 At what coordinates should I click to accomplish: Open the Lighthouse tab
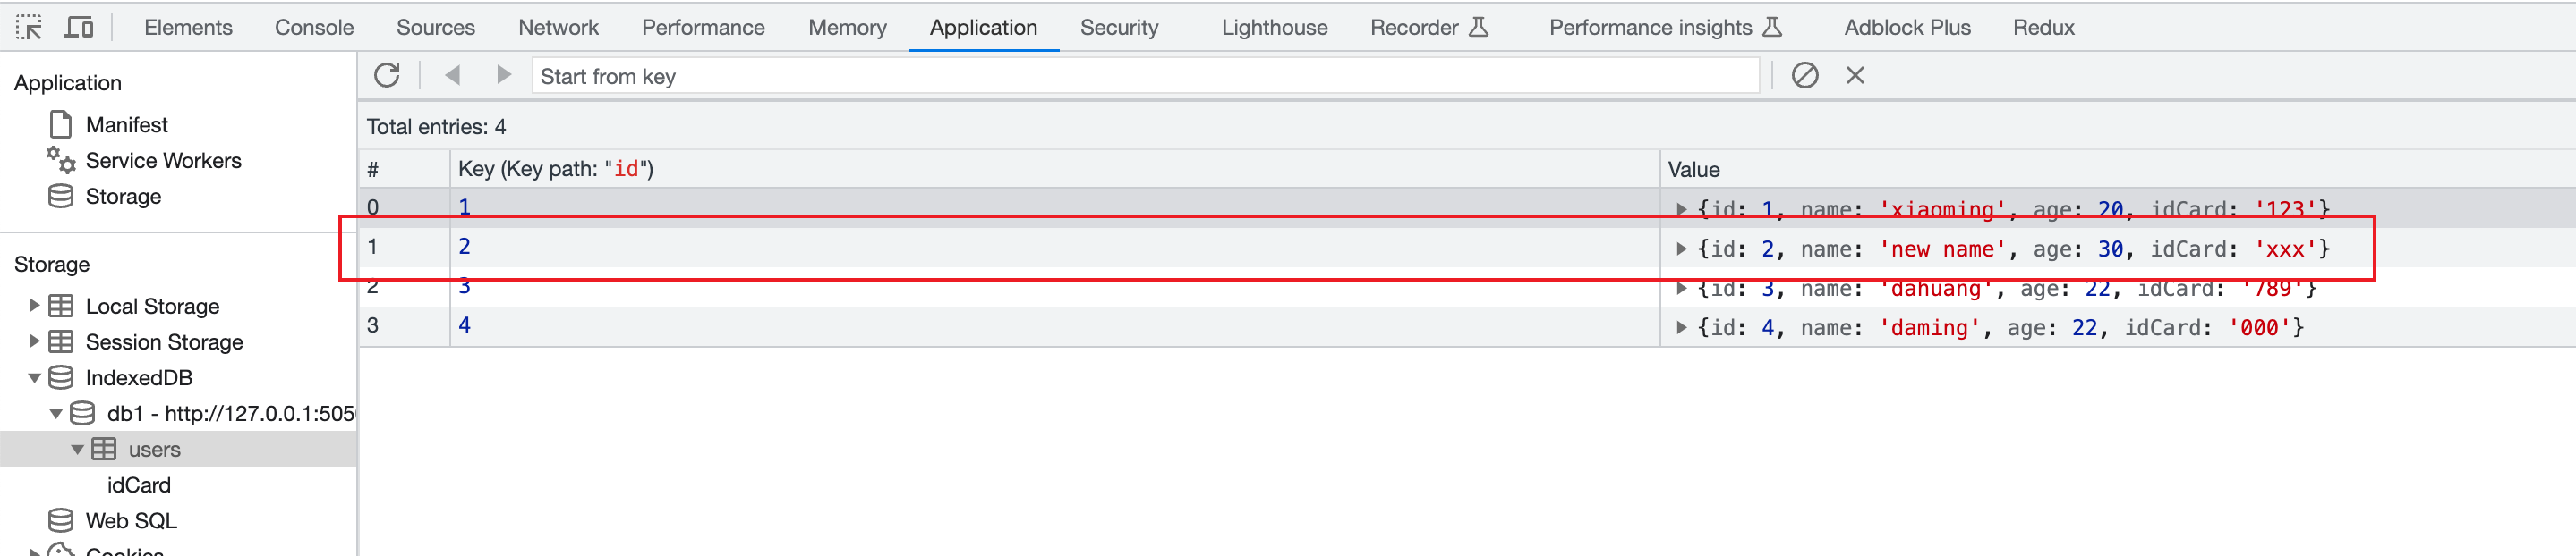click(1274, 28)
